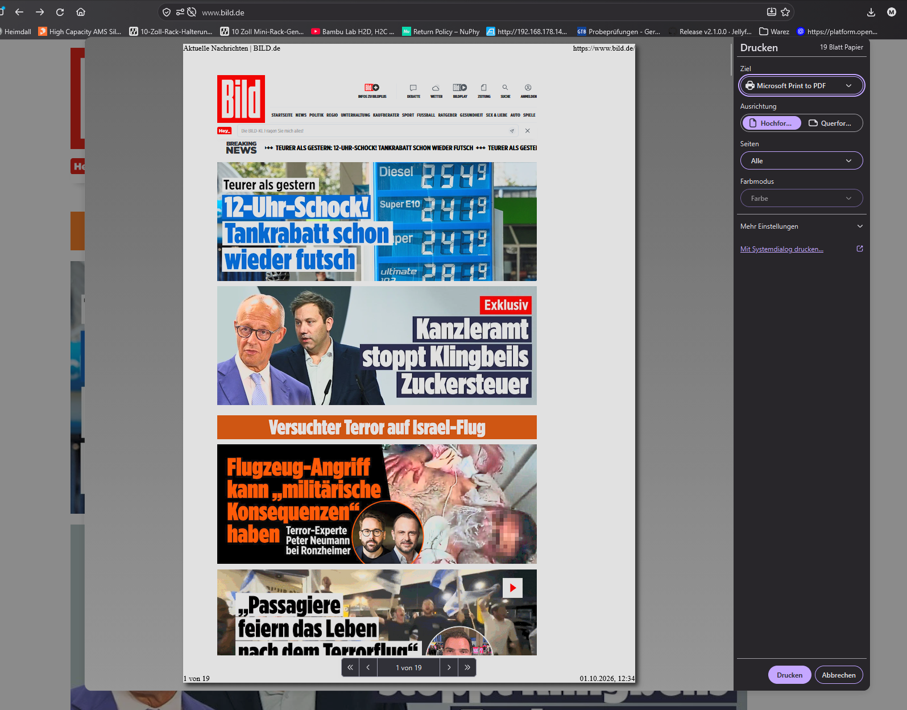The image size is (907, 710).
Task: Open the browser downloads panel icon
Action: coord(871,12)
